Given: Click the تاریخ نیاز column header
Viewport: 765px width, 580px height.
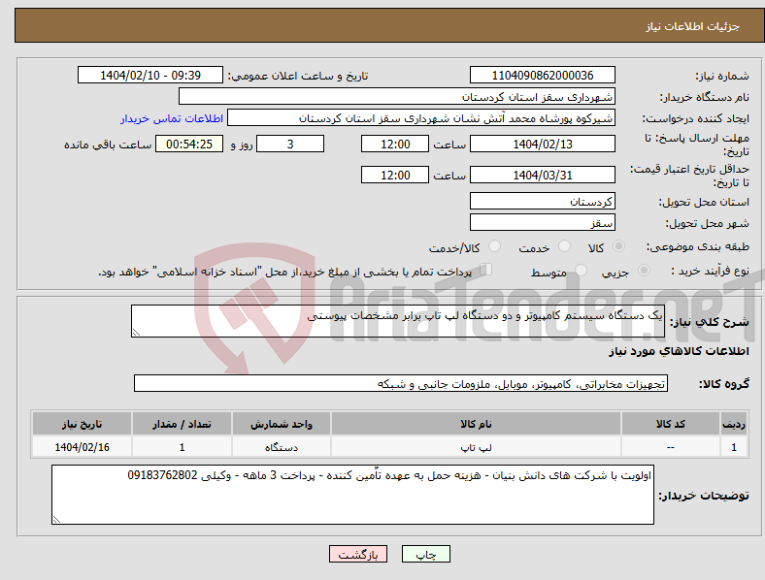Looking at the screenshot, I should coord(82,424).
